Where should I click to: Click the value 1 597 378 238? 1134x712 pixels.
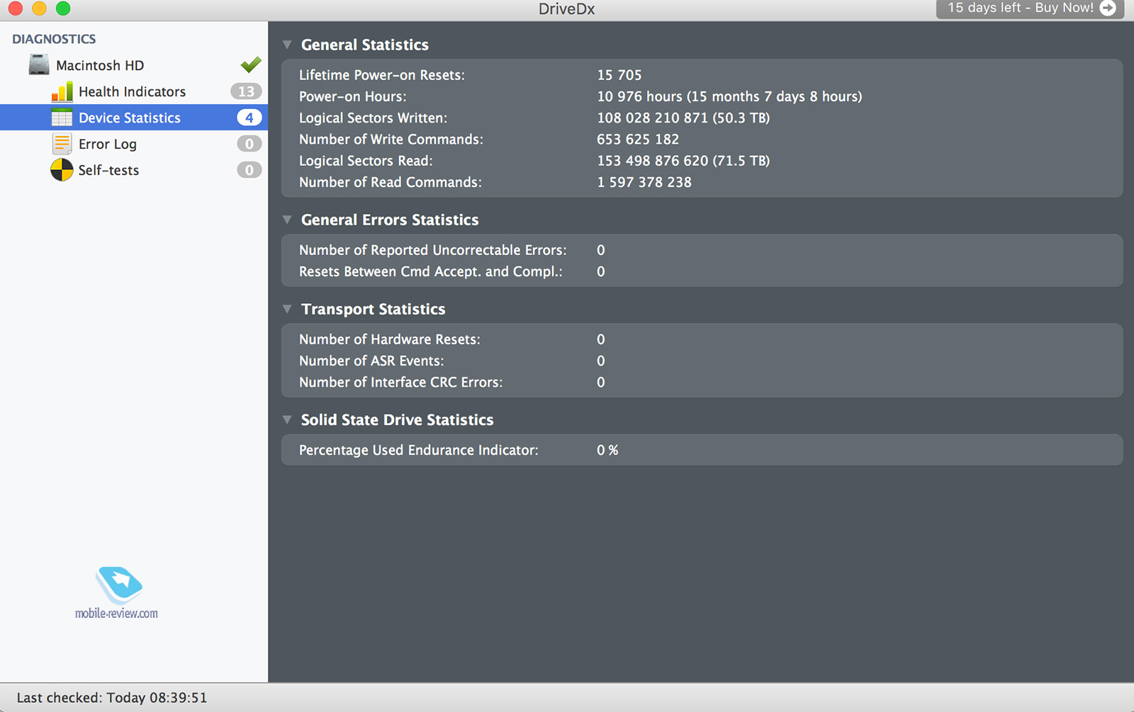(644, 182)
